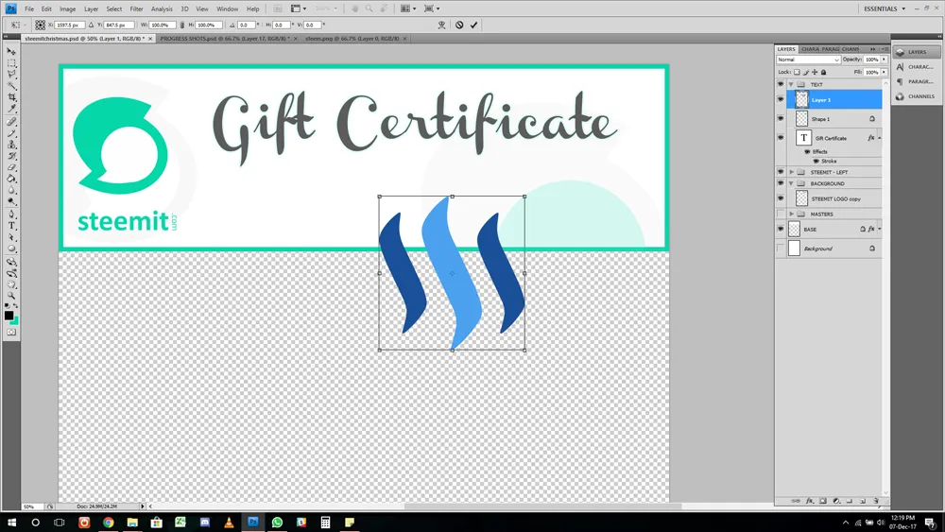945x532 pixels.
Task: Hide the STEEMIT - LEFT group
Action: point(781,172)
